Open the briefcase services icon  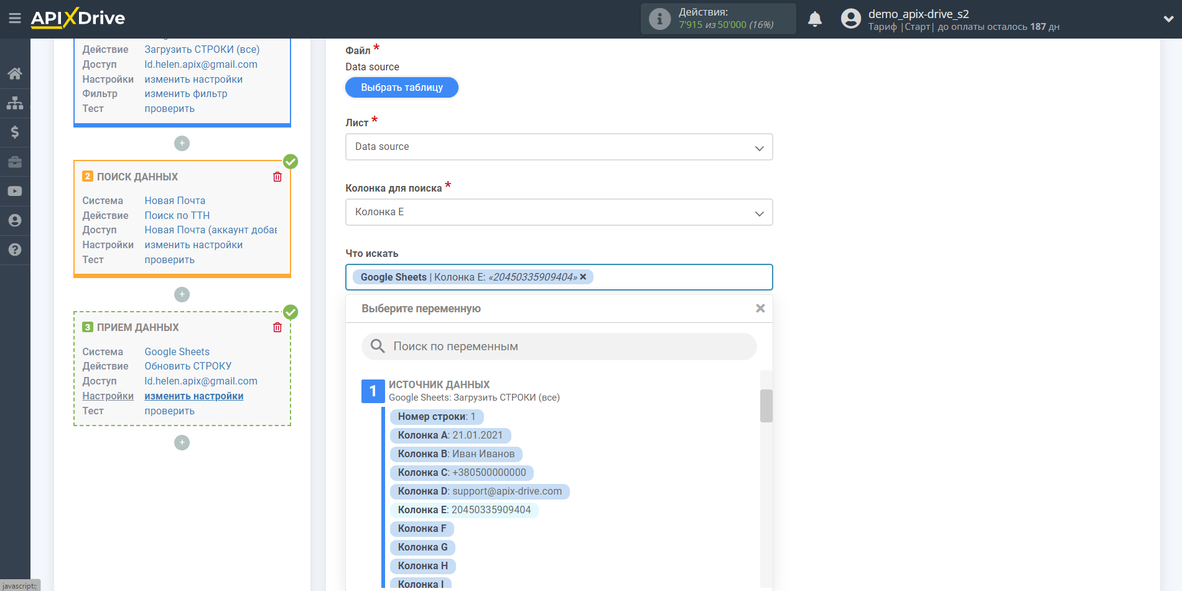15,162
